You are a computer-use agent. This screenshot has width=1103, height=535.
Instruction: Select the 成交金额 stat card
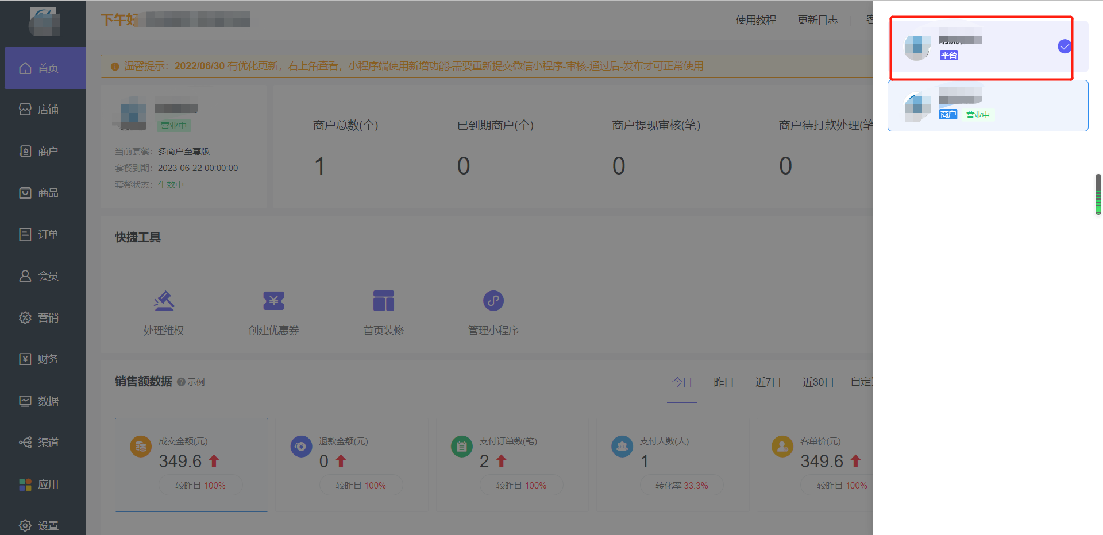coord(191,464)
